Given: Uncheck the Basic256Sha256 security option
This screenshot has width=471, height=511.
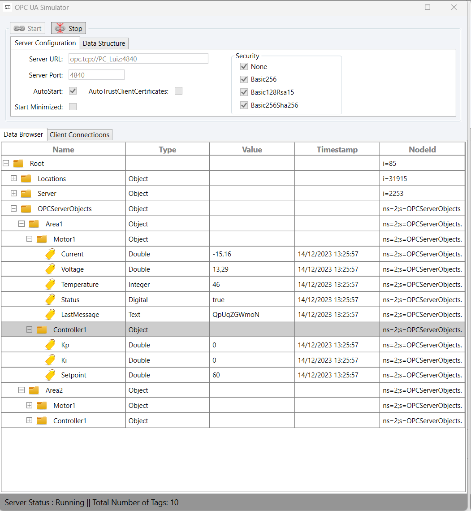Looking at the screenshot, I should 244,105.
